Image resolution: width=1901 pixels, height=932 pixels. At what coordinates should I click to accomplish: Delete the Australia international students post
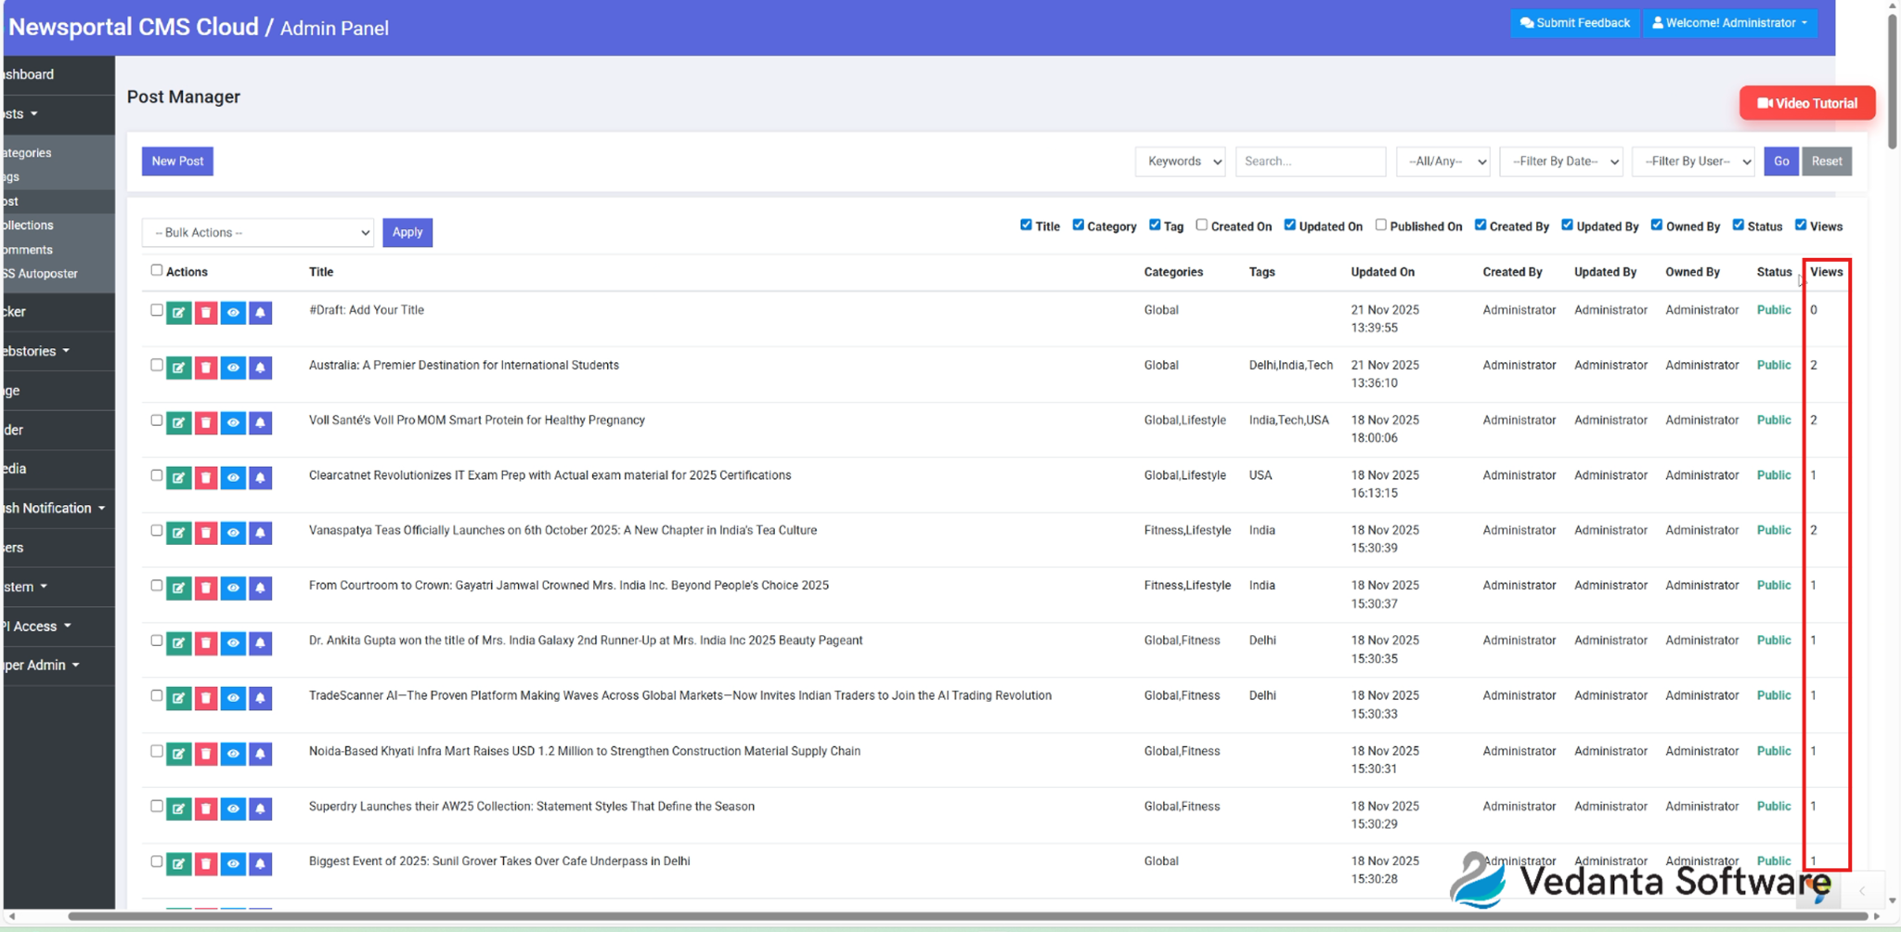[205, 368]
